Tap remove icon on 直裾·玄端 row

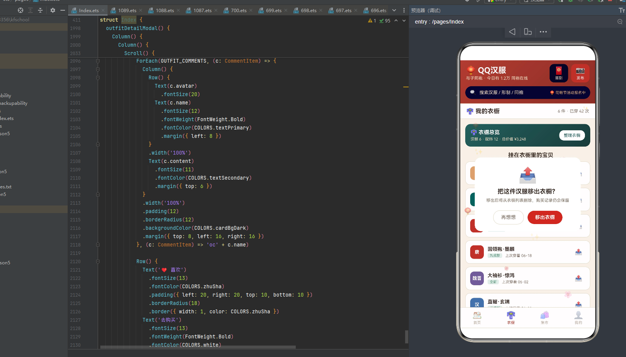pos(578,304)
